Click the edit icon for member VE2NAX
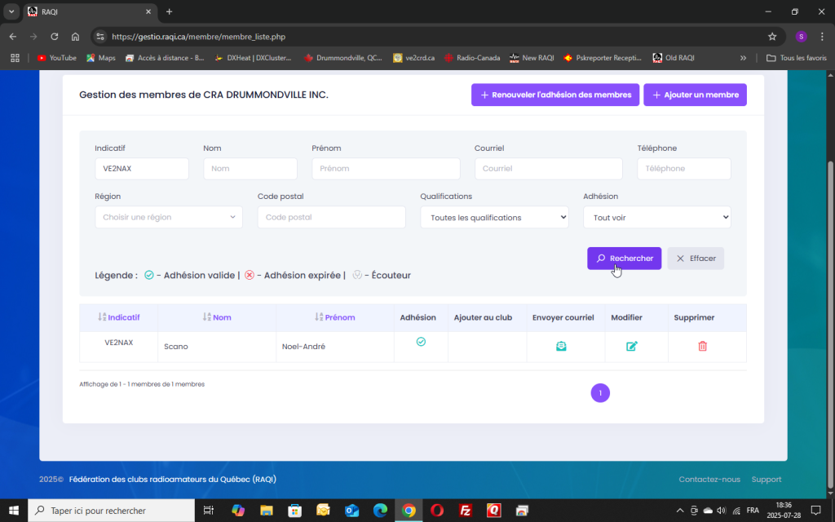 (631, 346)
